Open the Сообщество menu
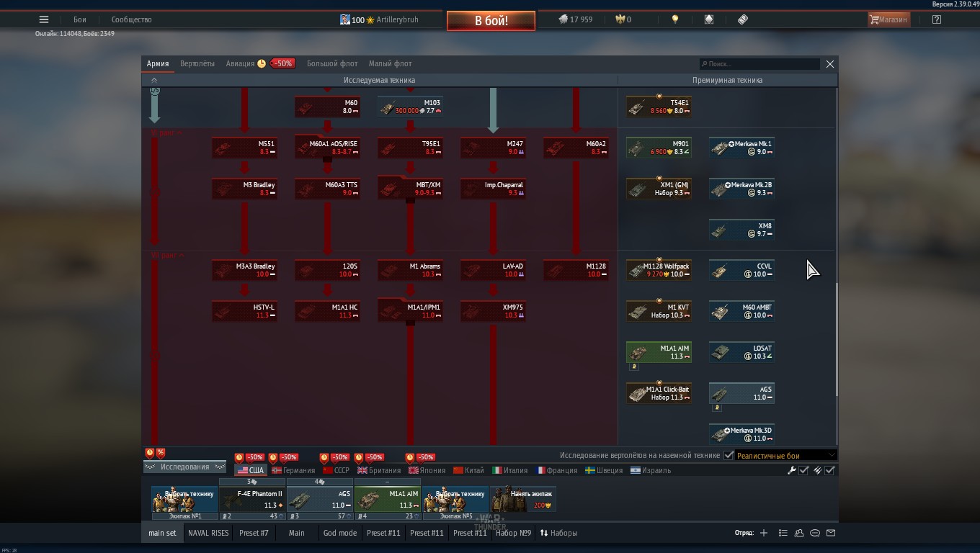This screenshot has width=980, height=553. pyautogui.click(x=131, y=19)
